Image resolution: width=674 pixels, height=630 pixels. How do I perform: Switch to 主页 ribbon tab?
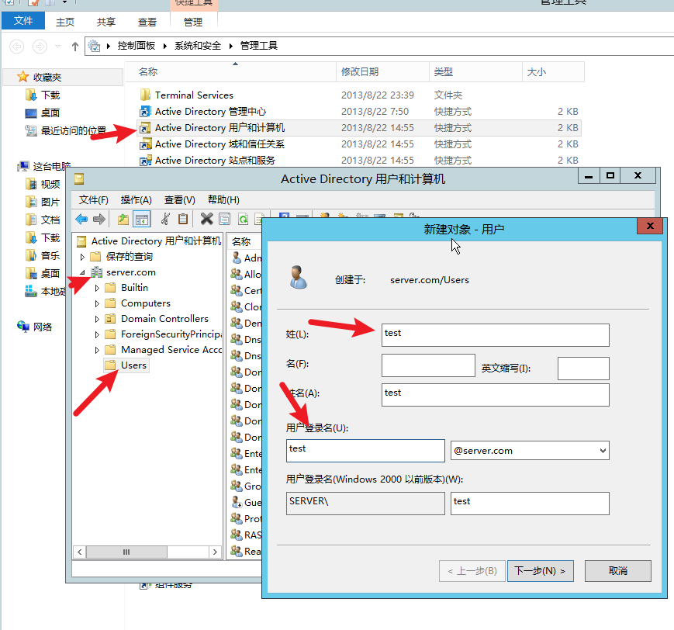pyautogui.click(x=65, y=22)
